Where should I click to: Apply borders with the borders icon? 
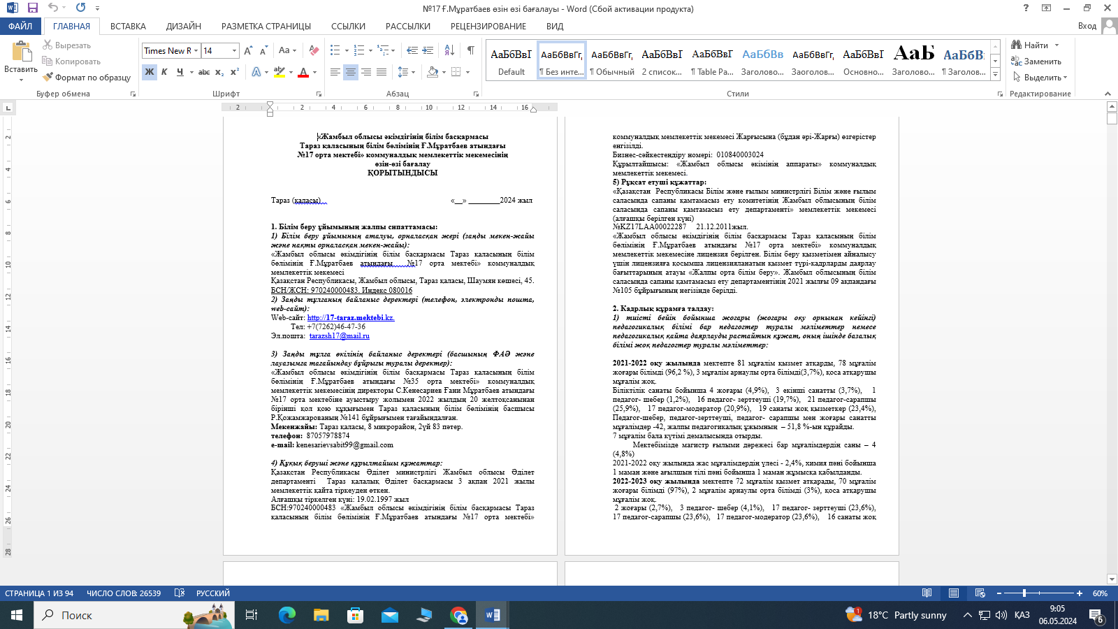coord(456,72)
